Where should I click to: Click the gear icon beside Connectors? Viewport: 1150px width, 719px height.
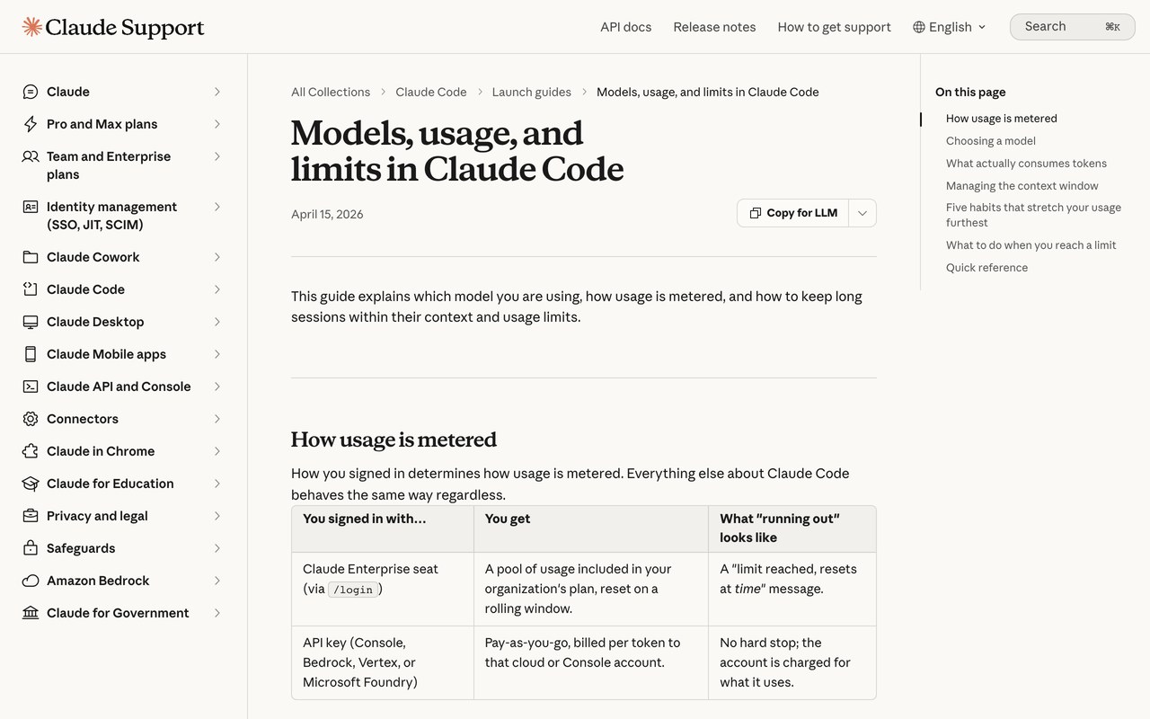click(31, 419)
